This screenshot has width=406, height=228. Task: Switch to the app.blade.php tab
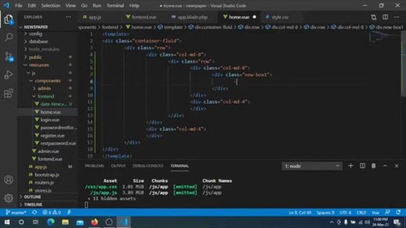[193, 17]
